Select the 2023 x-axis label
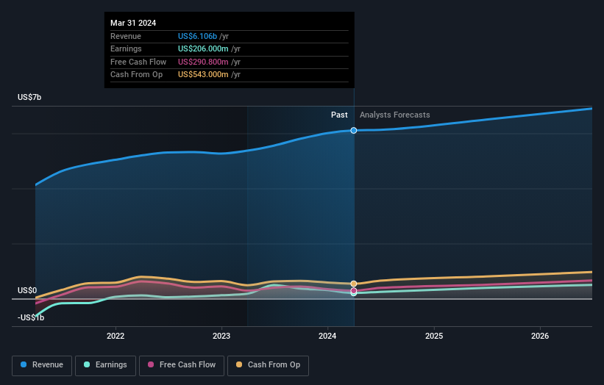 click(x=221, y=336)
